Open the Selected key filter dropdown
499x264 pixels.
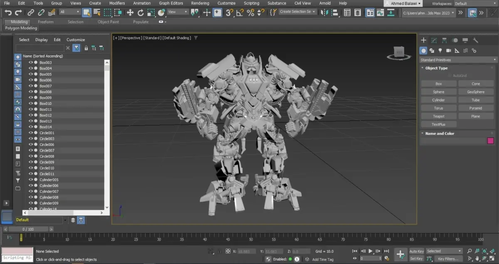444,251
